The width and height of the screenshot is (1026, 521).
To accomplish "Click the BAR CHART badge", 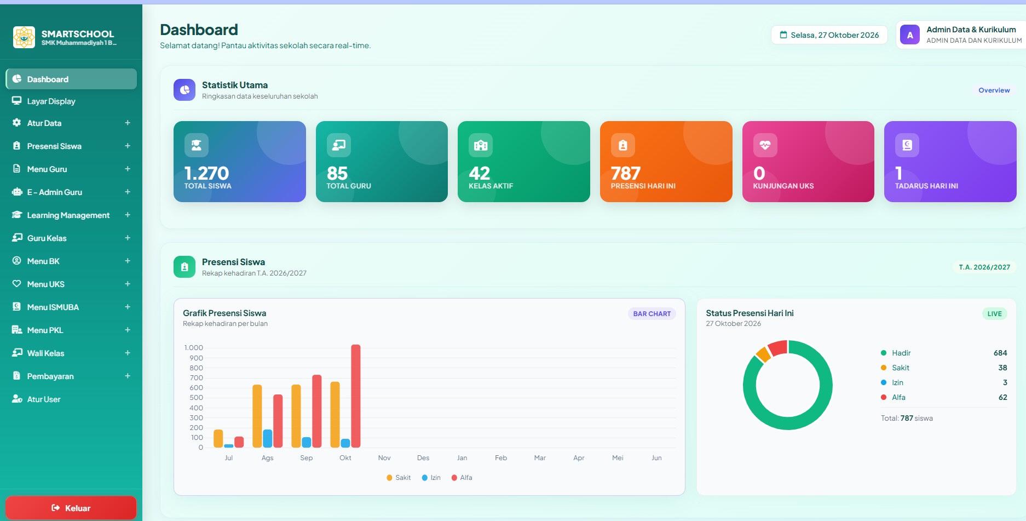I will [x=652, y=313].
